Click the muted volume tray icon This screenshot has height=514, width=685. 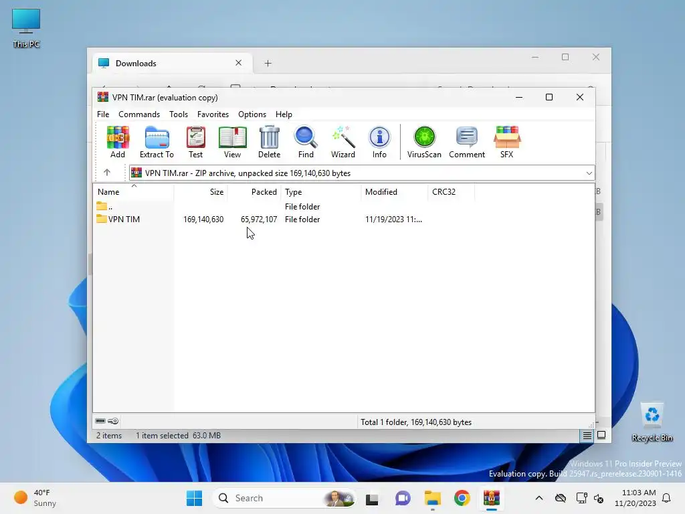(x=599, y=498)
